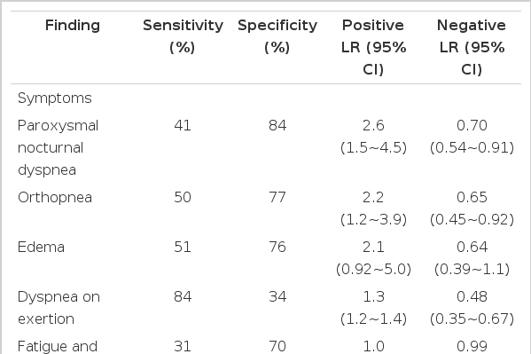Select the Symptoms section row label
Screen dimensions: 531x354
(55, 98)
